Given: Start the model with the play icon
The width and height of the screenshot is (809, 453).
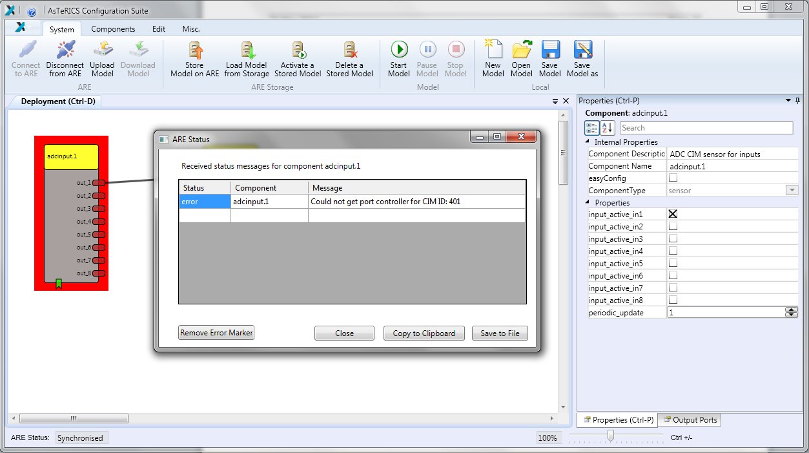Looking at the screenshot, I should point(399,49).
